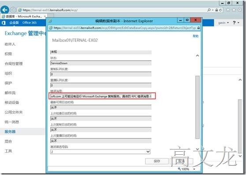The width and height of the screenshot is (246, 175).
Task: Maximize the 编辑数据库副本 dialog window
Action: pyautogui.click(x=187, y=20)
